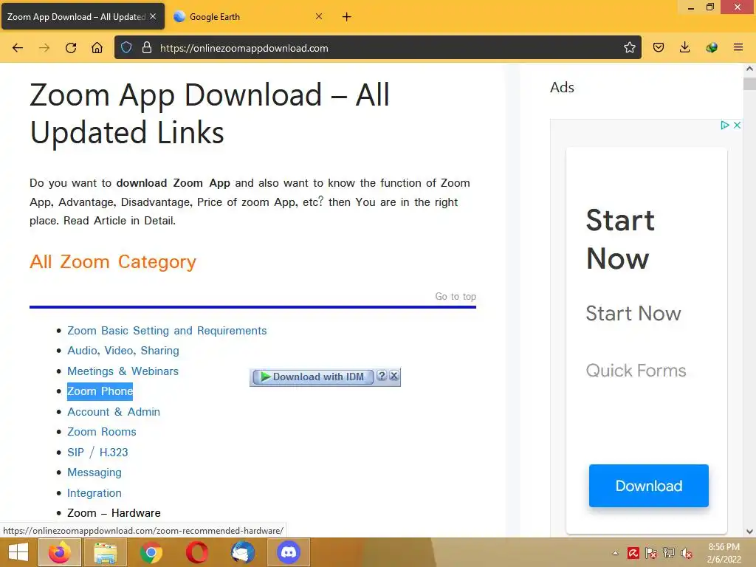Click the vertical scrollbar thumb
Image resolution: width=756 pixels, height=567 pixels.
(749, 83)
